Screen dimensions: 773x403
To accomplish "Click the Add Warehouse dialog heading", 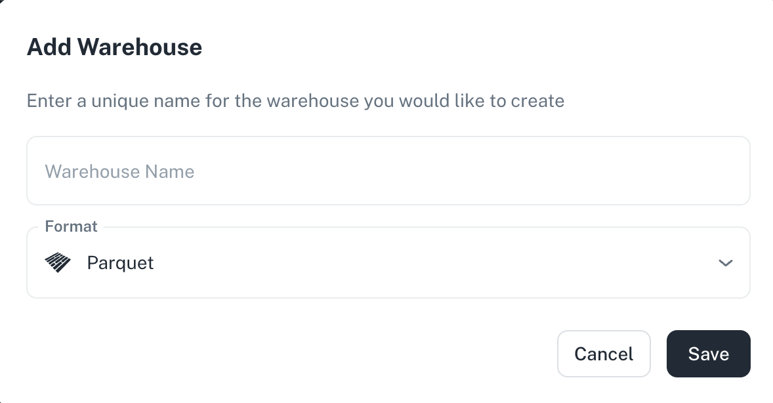I will [x=114, y=47].
